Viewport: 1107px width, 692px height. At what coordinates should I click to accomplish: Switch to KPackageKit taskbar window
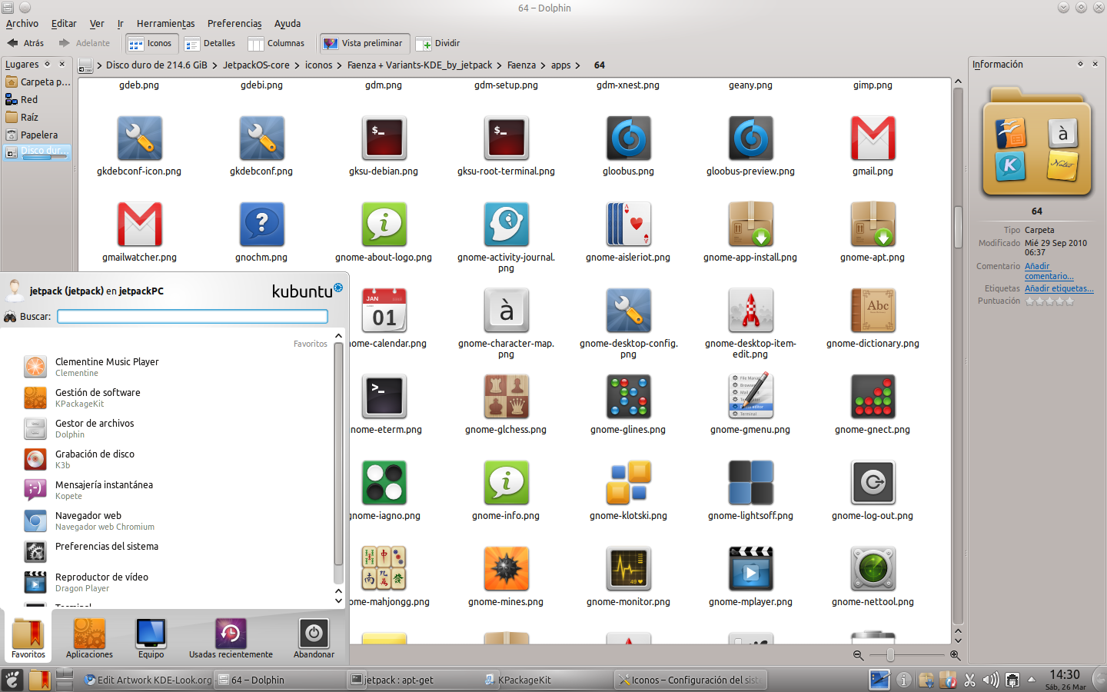coord(546,680)
